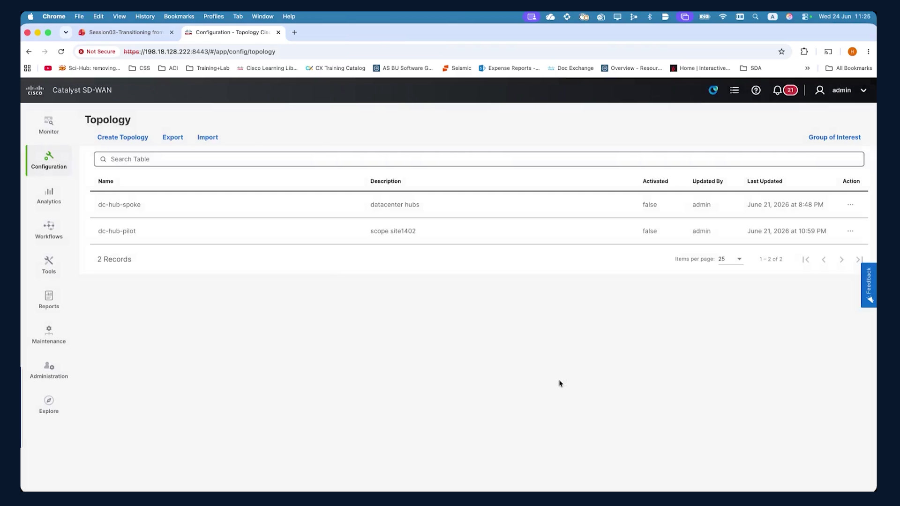Expand the Chrome tab search chevron

[x=66, y=32]
